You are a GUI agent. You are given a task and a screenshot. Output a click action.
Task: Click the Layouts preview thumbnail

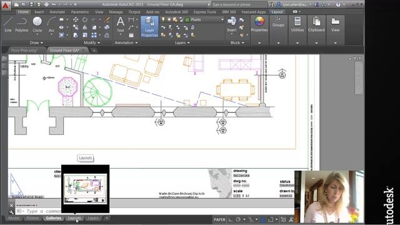(85, 189)
